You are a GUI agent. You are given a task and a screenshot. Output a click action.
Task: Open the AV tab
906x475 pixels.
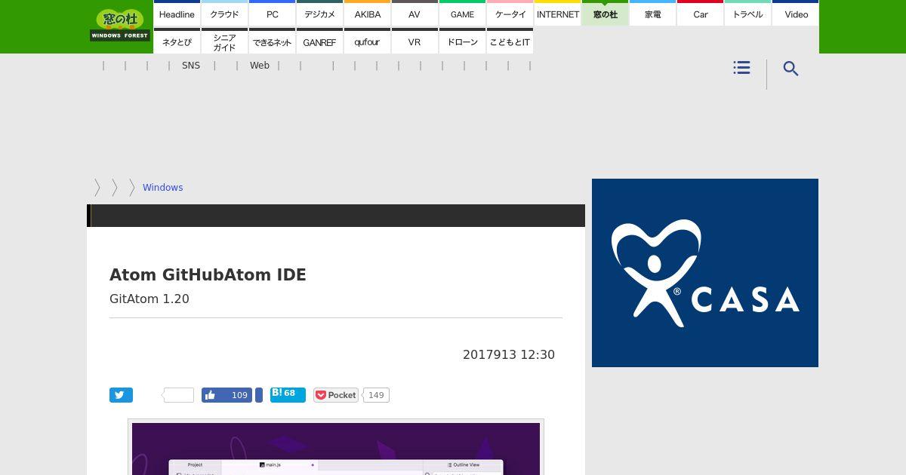414,14
